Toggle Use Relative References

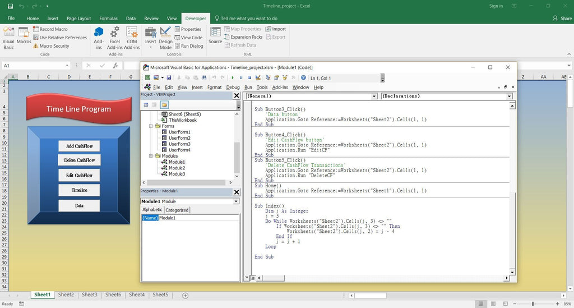coord(60,38)
